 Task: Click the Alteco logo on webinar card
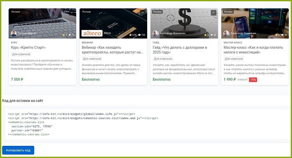[x=92, y=33]
